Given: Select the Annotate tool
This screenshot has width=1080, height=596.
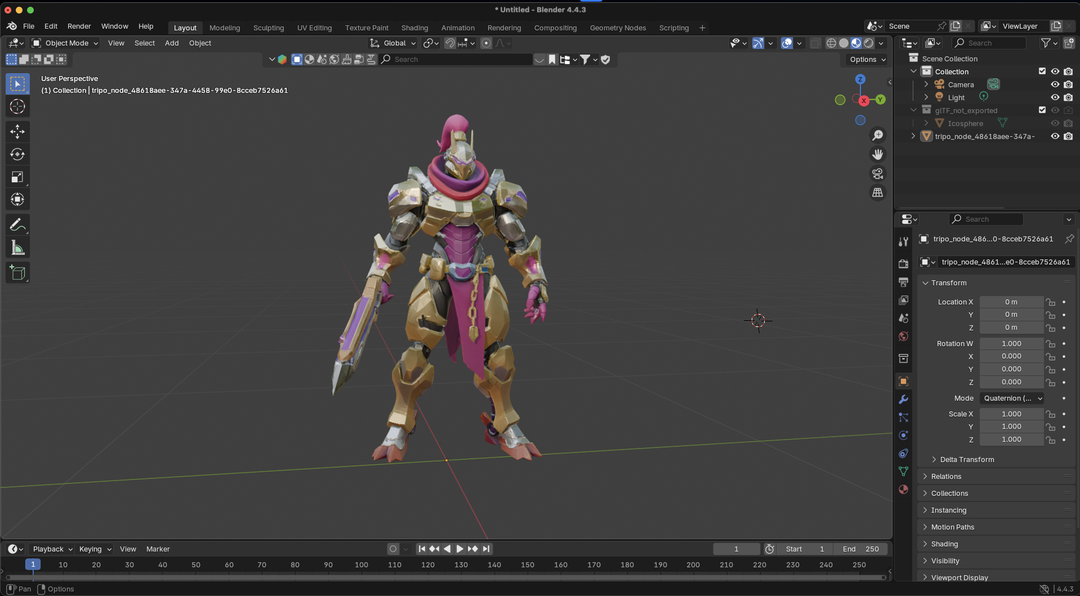Looking at the screenshot, I should click(17, 225).
